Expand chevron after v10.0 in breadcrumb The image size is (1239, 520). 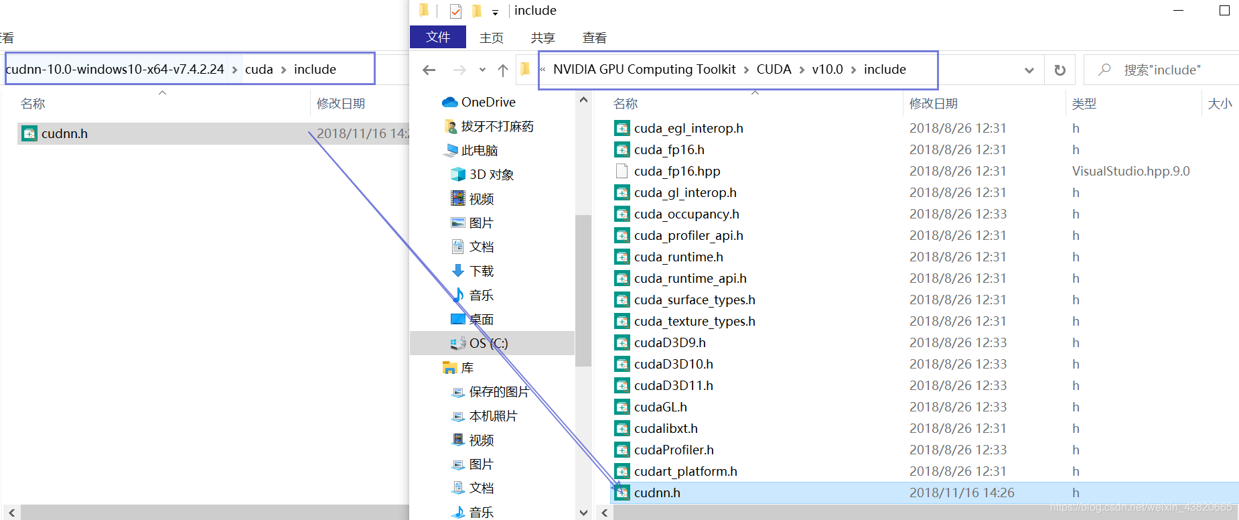point(853,70)
